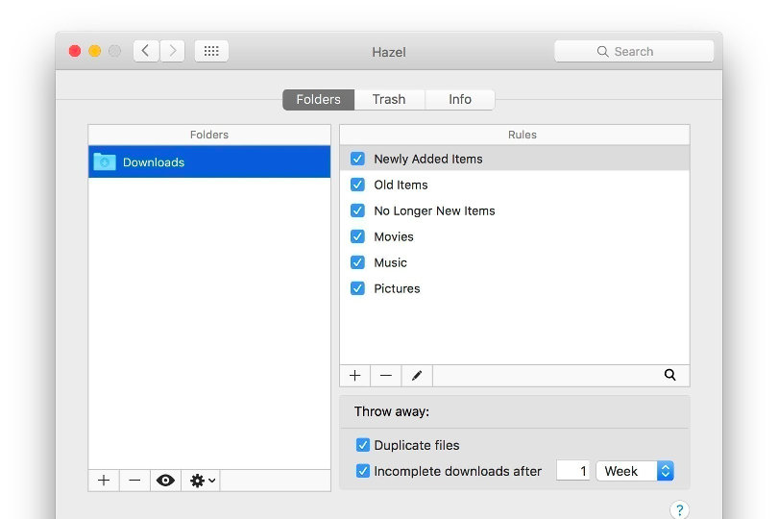The image size is (778, 519).
Task: Select the Downloads folder row
Action: point(209,161)
